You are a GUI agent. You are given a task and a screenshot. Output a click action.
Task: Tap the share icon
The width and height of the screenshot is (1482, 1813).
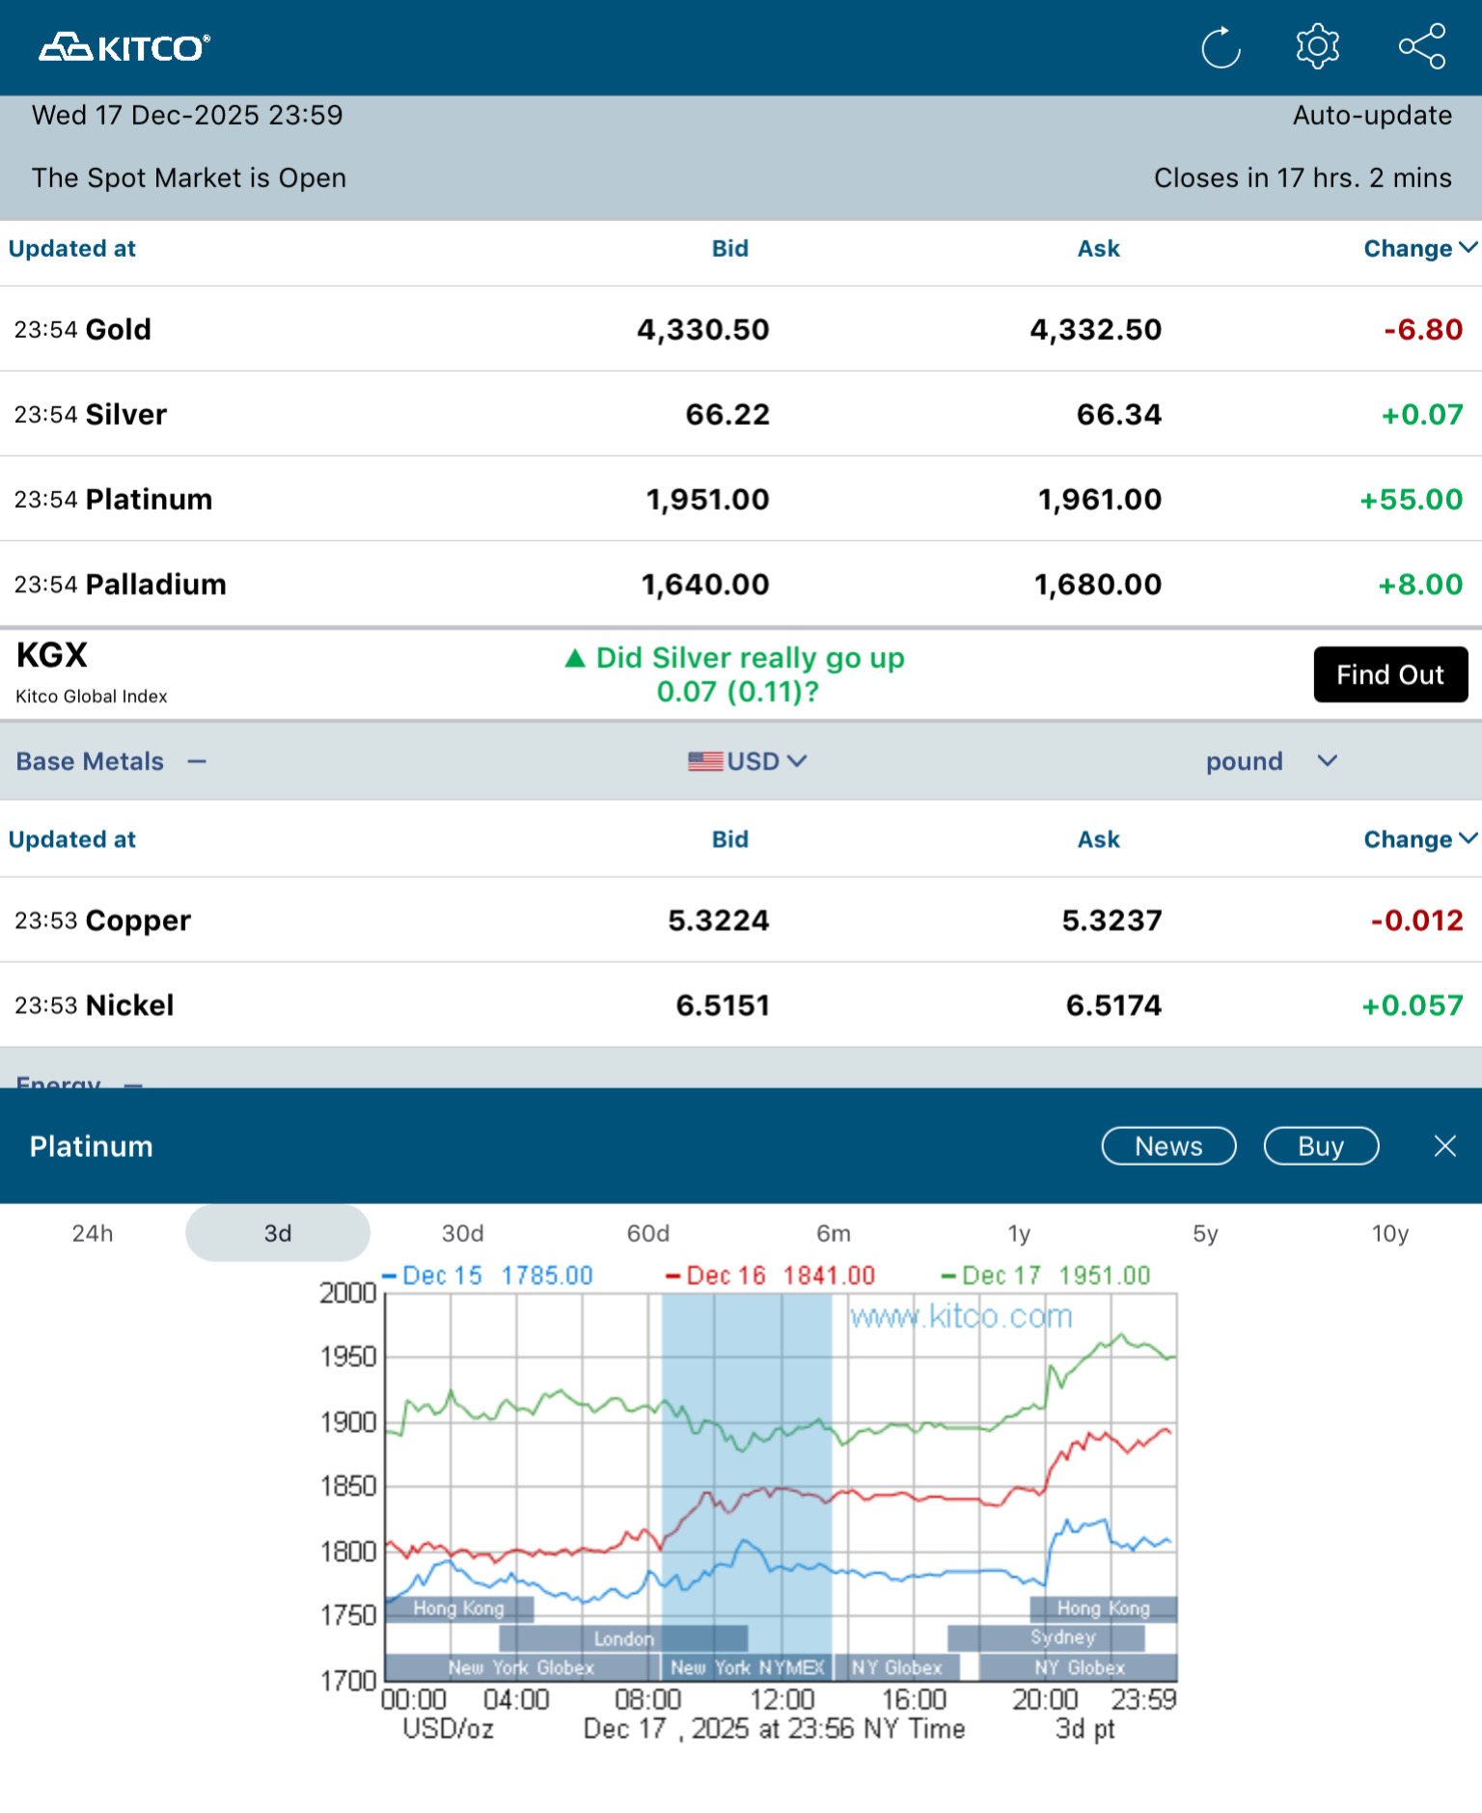coord(1422,46)
